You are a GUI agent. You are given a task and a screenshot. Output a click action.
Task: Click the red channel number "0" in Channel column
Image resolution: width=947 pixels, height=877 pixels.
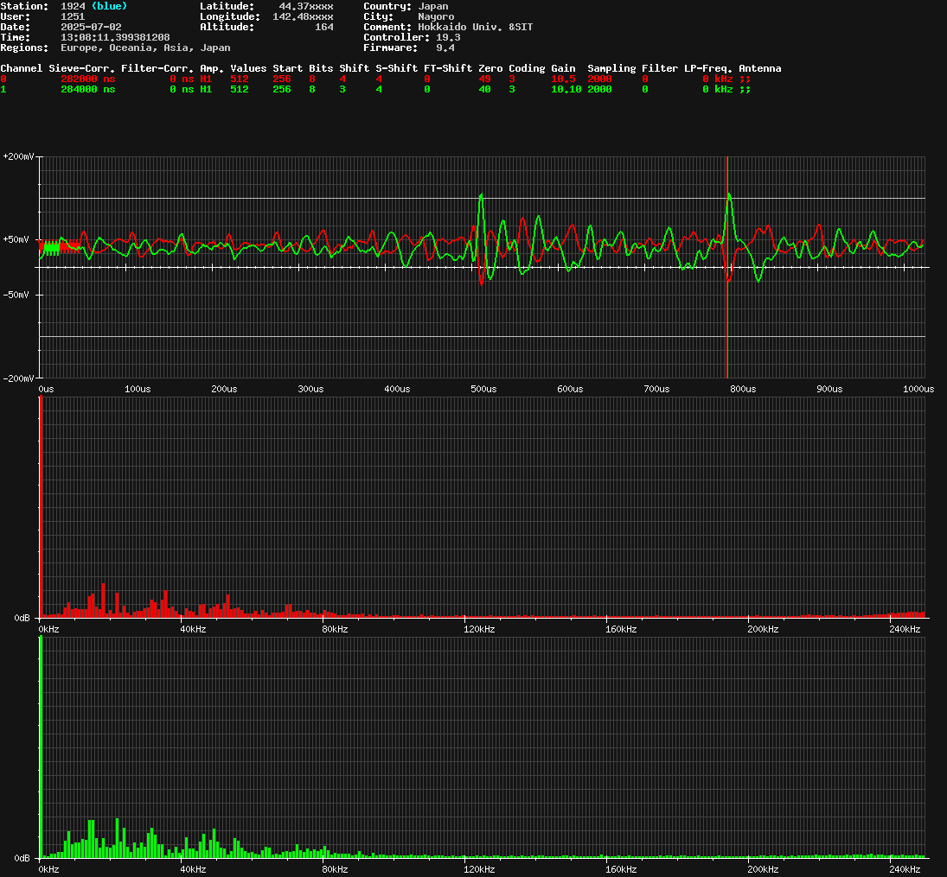tap(3, 79)
